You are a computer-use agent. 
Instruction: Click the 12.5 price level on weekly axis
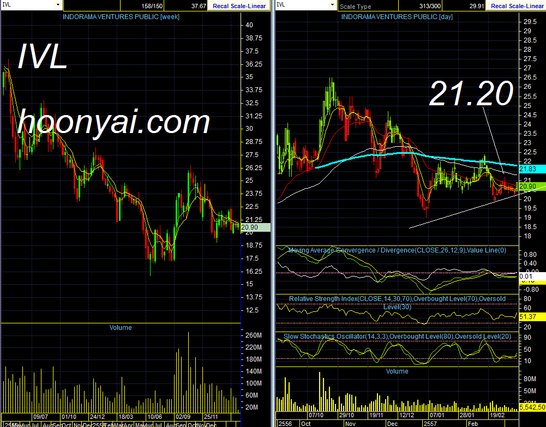pos(252,310)
